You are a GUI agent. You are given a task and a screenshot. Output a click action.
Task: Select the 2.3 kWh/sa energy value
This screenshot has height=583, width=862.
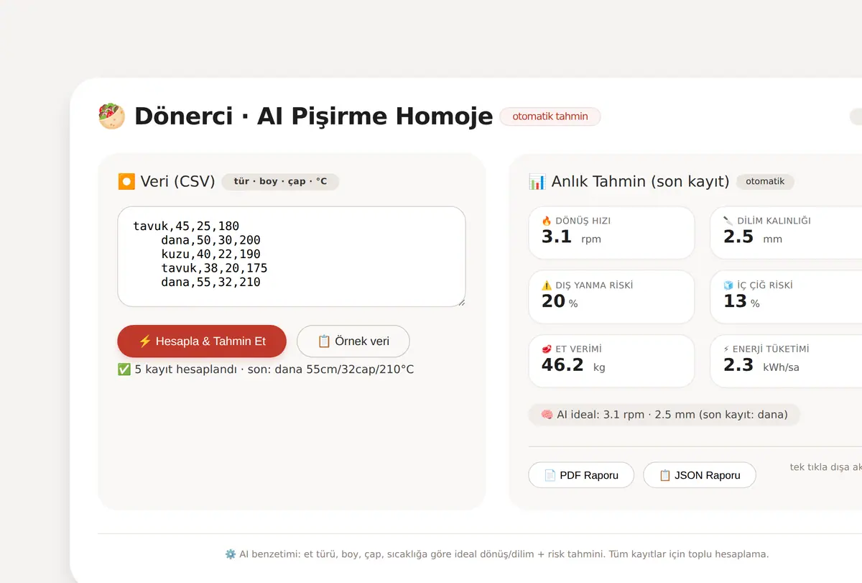click(x=761, y=365)
